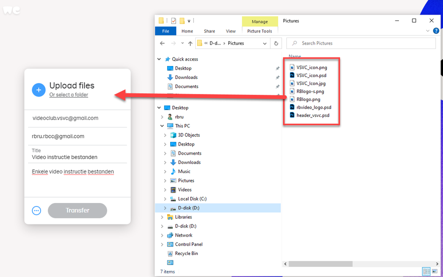Image resolution: width=443 pixels, height=277 pixels.
Task: Click D-d... in the address breadcrumb
Action: [215, 43]
